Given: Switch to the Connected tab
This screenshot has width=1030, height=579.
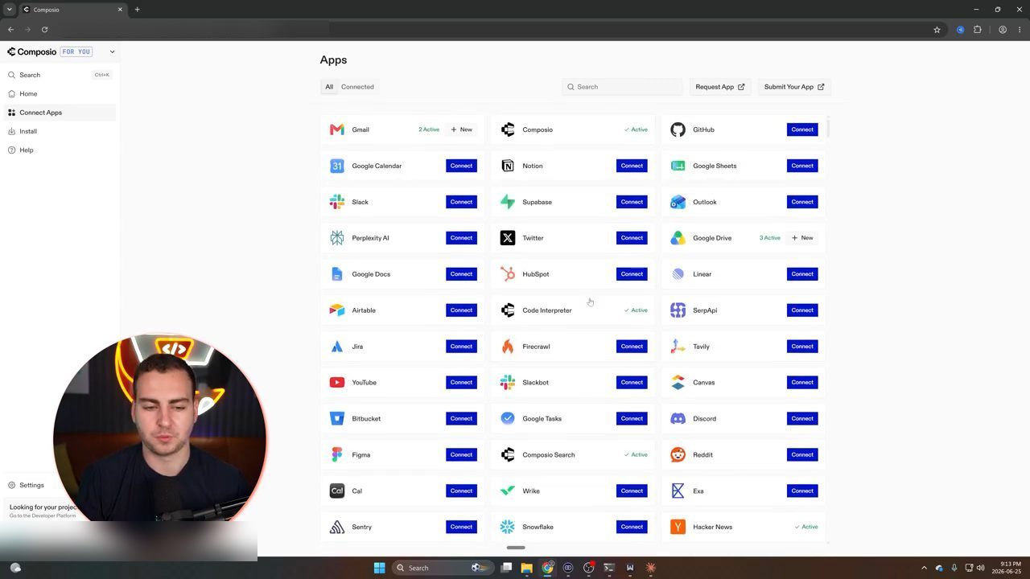Looking at the screenshot, I should pos(357,87).
